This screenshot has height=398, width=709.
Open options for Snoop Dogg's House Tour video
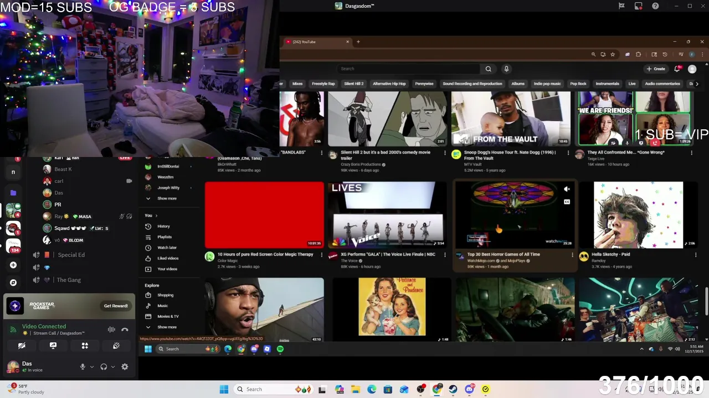tap(568, 153)
